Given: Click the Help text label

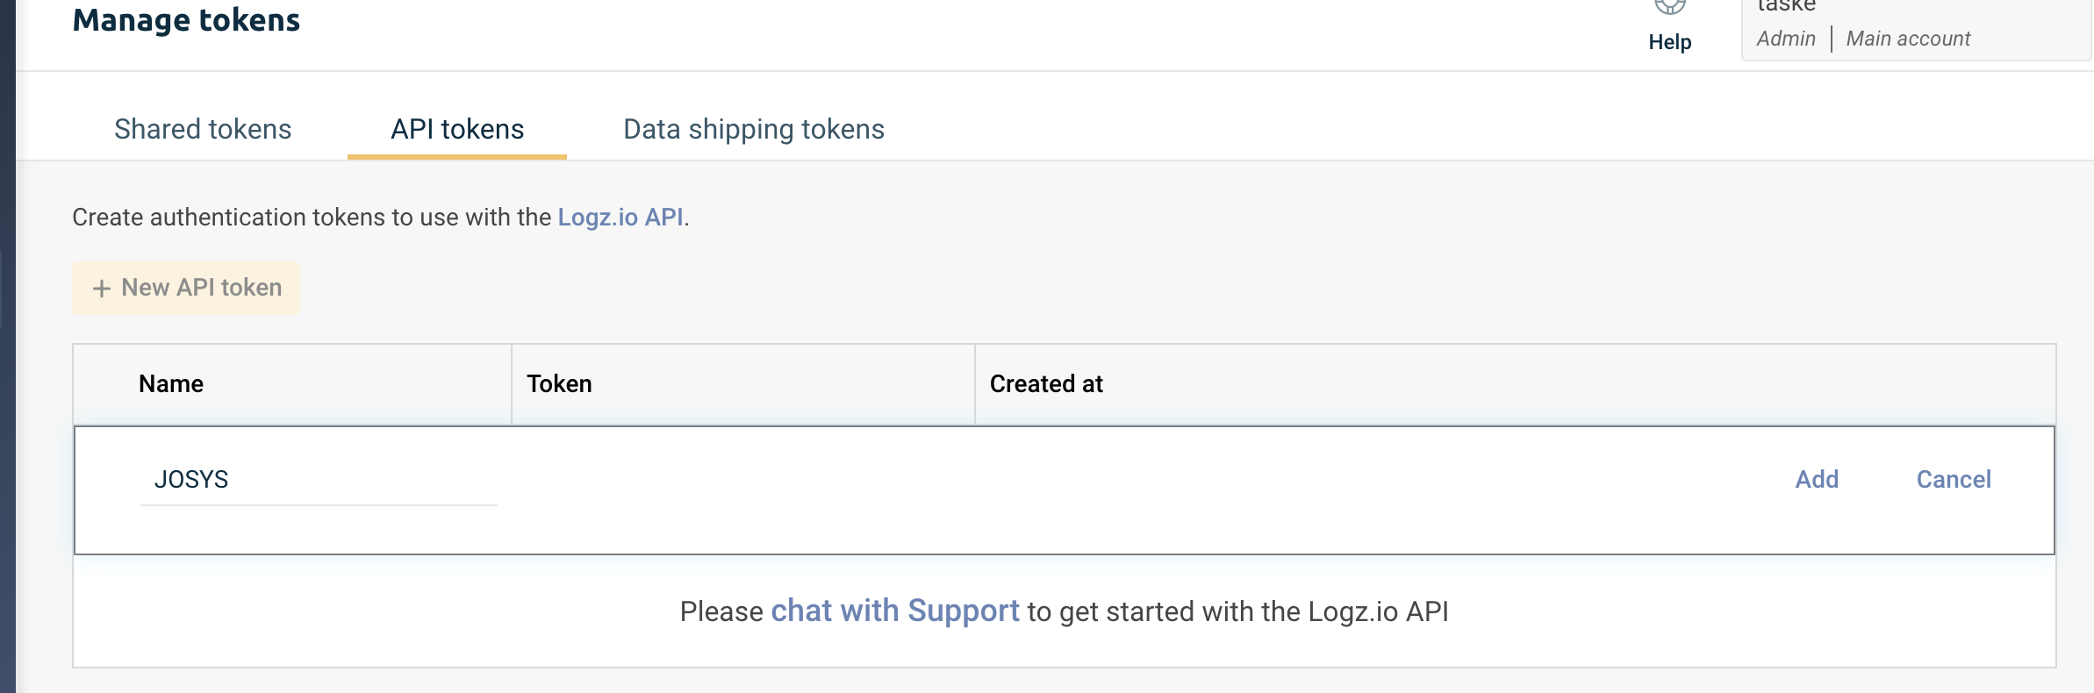Looking at the screenshot, I should 1669,42.
